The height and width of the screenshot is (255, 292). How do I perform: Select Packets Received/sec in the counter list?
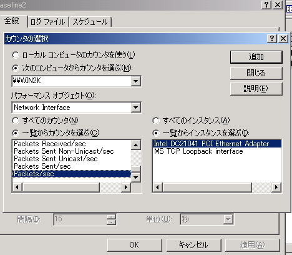pyautogui.click(x=72, y=144)
